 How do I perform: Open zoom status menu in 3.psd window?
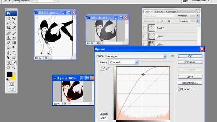65,104
